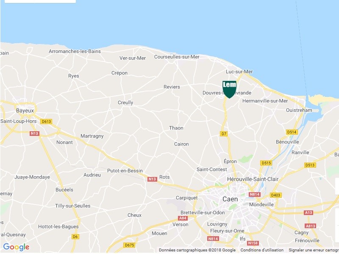Screen dimensions: 339x254
Task: Click the D403 road badge near Mondeville
Action: (275, 195)
